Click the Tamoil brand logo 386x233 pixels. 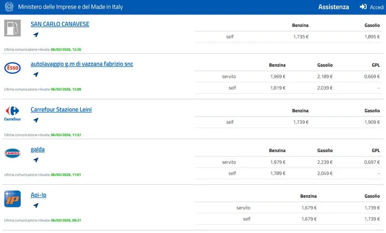[12, 154]
